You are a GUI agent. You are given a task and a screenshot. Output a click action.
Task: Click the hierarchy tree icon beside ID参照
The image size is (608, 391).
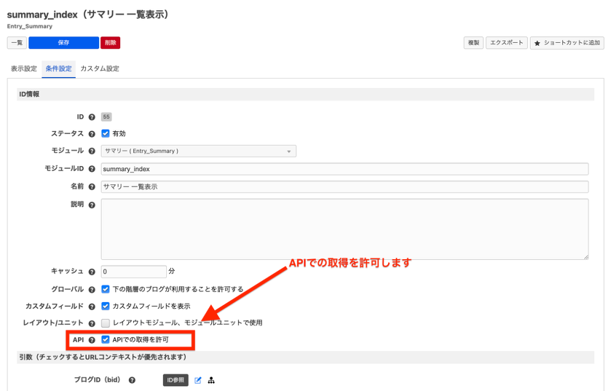coord(211,381)
